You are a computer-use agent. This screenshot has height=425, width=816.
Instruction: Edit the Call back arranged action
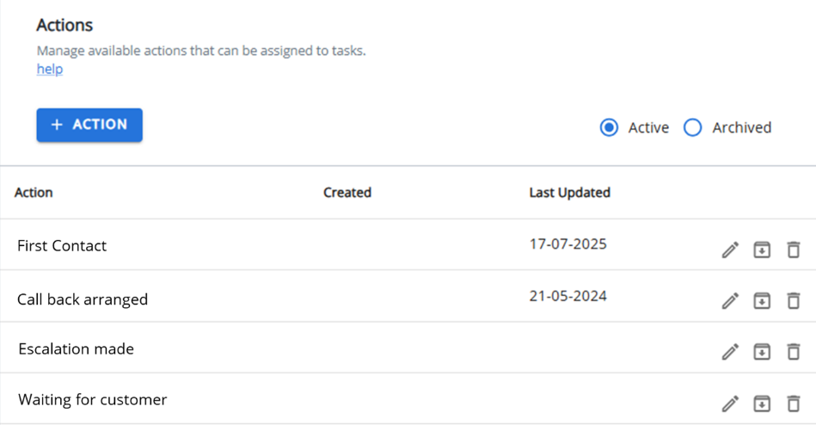(x=730, y=301)
